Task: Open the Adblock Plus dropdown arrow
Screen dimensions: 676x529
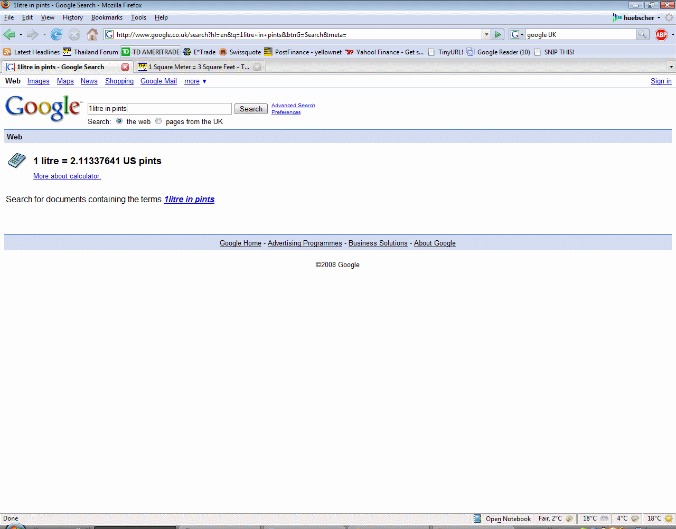Action: [673, 35]
